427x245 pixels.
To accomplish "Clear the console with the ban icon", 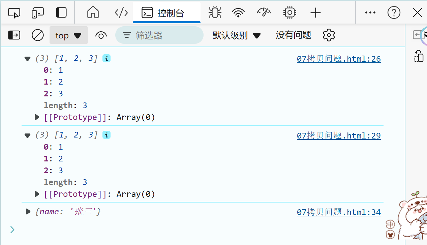I will (x=38, y=35).
